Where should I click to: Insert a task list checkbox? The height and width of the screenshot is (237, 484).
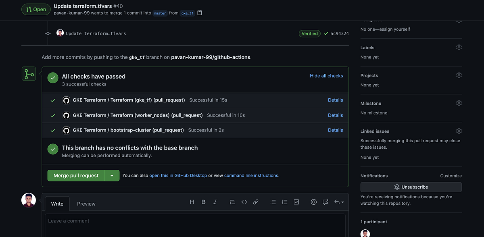pyautogui.click(x=296, y=202)
